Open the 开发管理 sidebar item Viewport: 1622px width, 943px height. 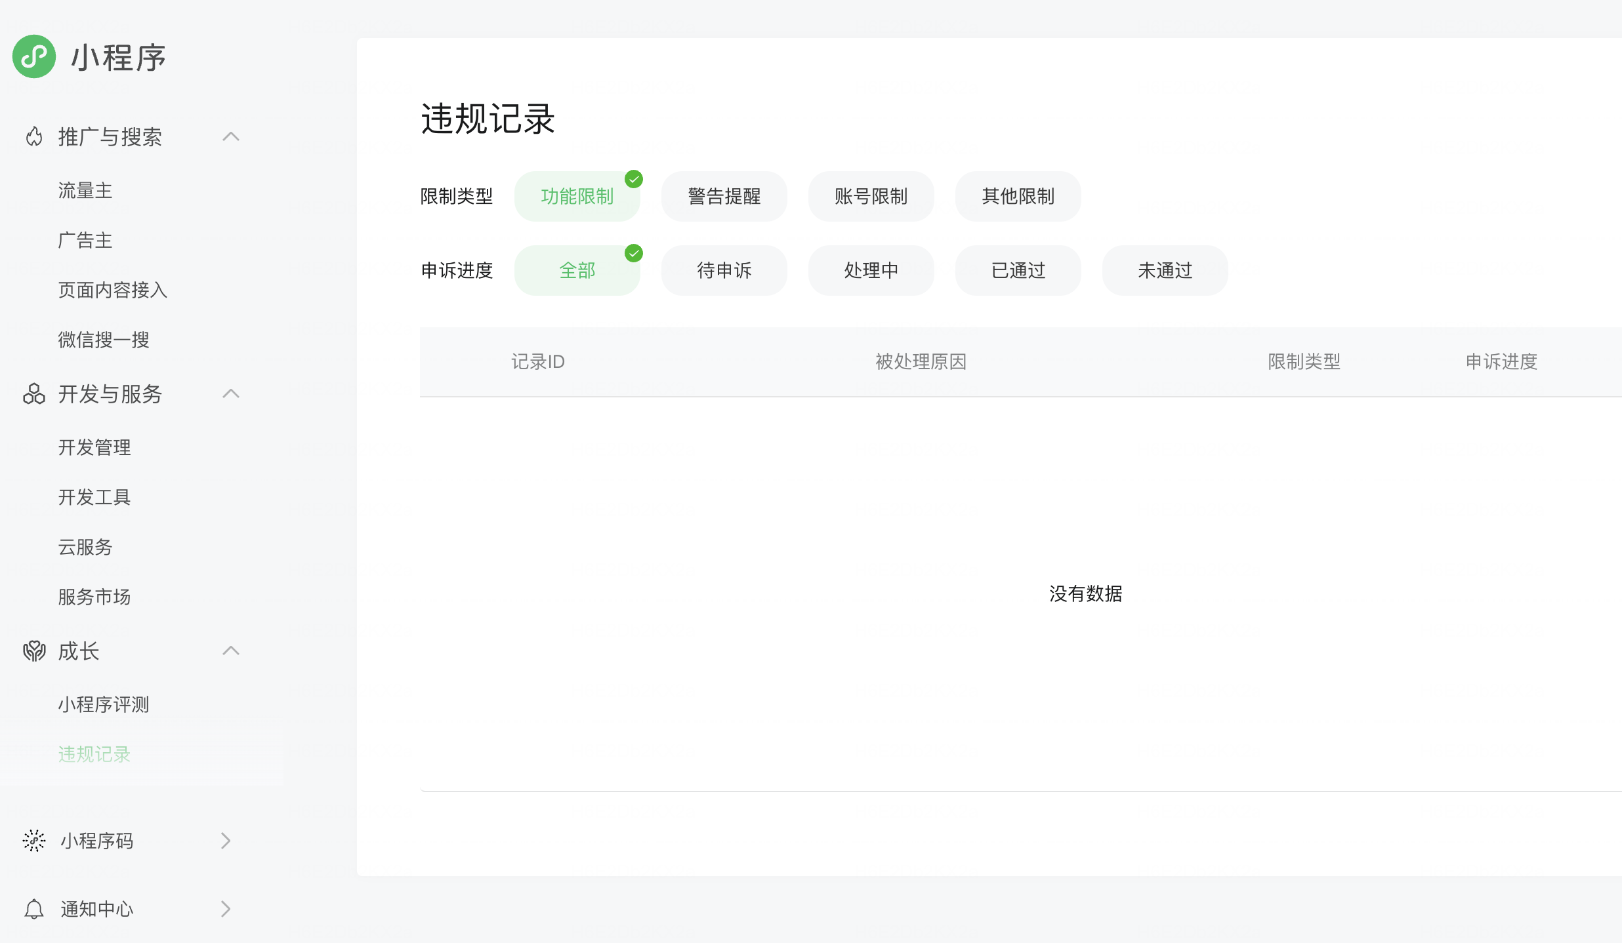pos(94,447)
